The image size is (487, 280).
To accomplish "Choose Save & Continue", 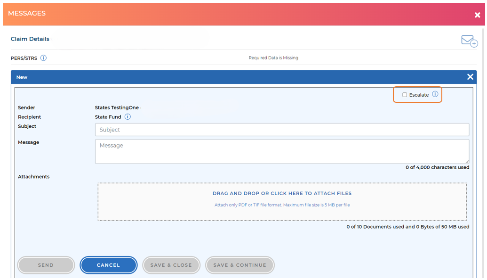I will 240,265.
